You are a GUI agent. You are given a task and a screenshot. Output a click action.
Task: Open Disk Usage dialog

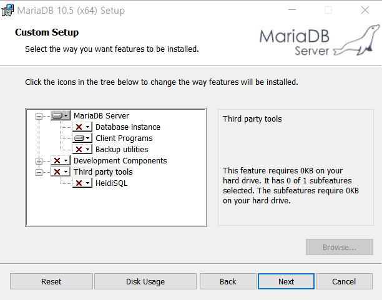coord(145,281)
